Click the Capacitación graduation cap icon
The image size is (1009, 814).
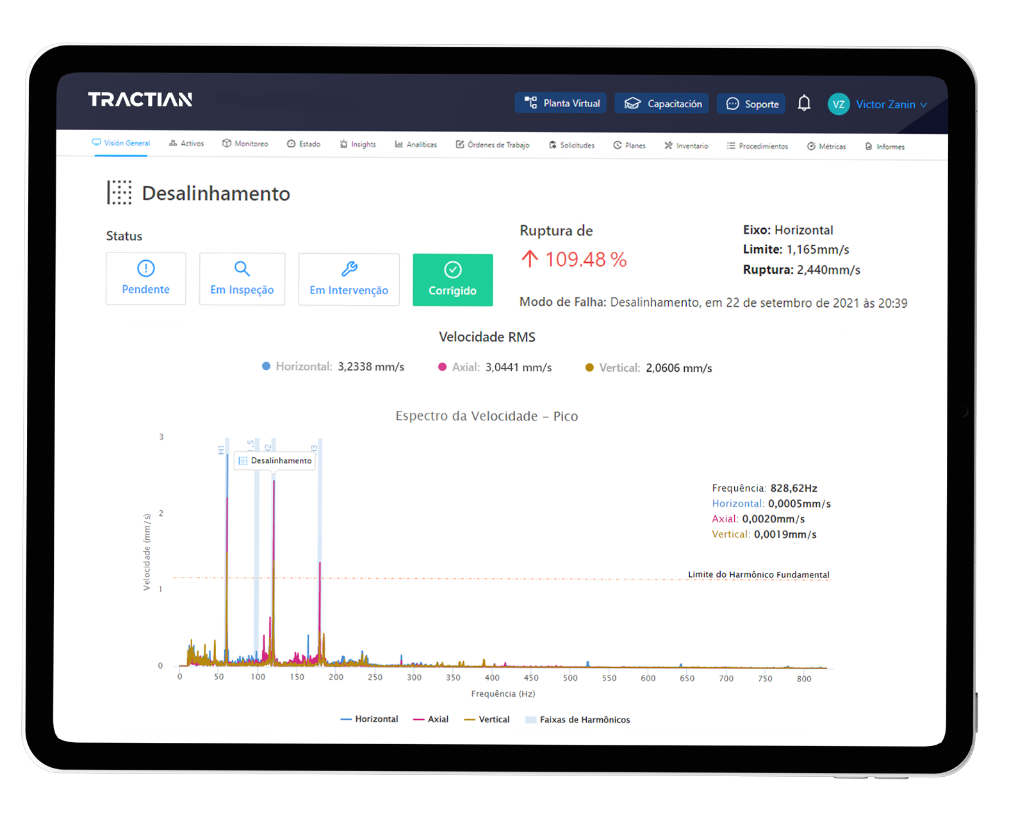(x=632, y=104)
